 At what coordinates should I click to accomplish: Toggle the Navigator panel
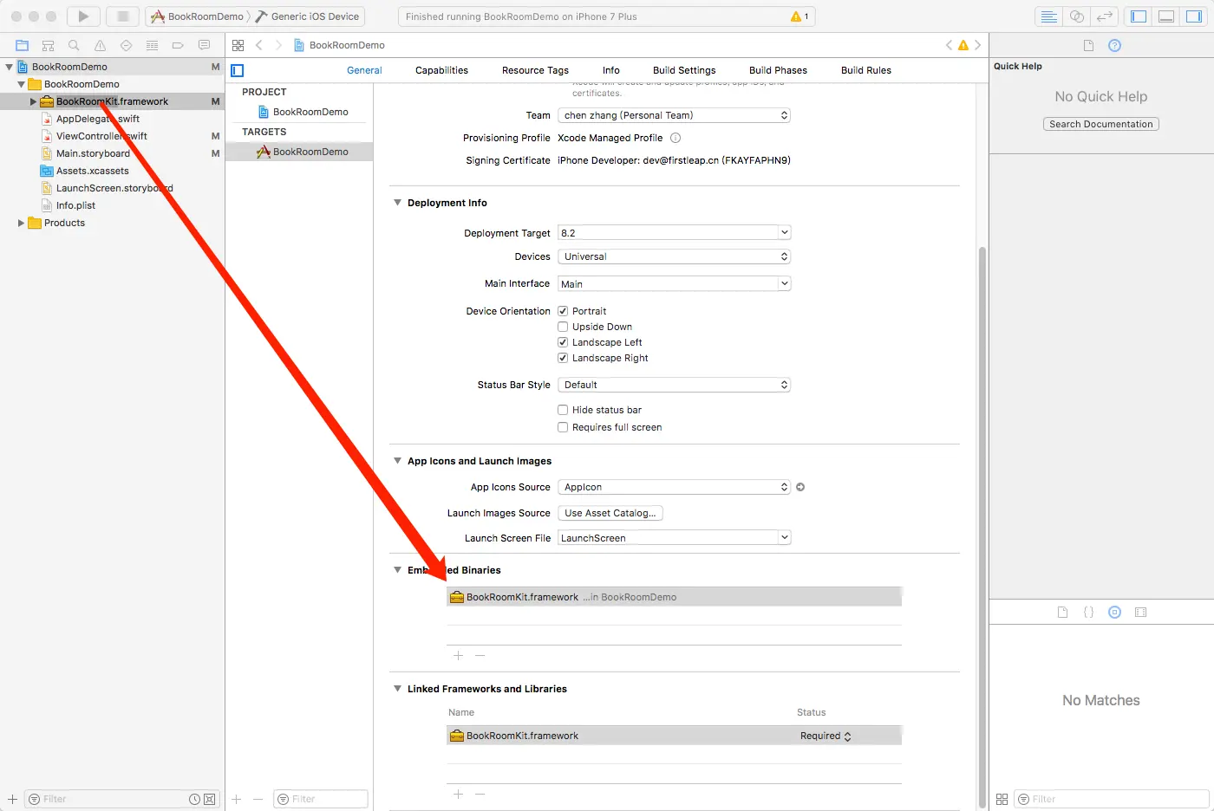pyautogui.click(x=1139, y=16)
